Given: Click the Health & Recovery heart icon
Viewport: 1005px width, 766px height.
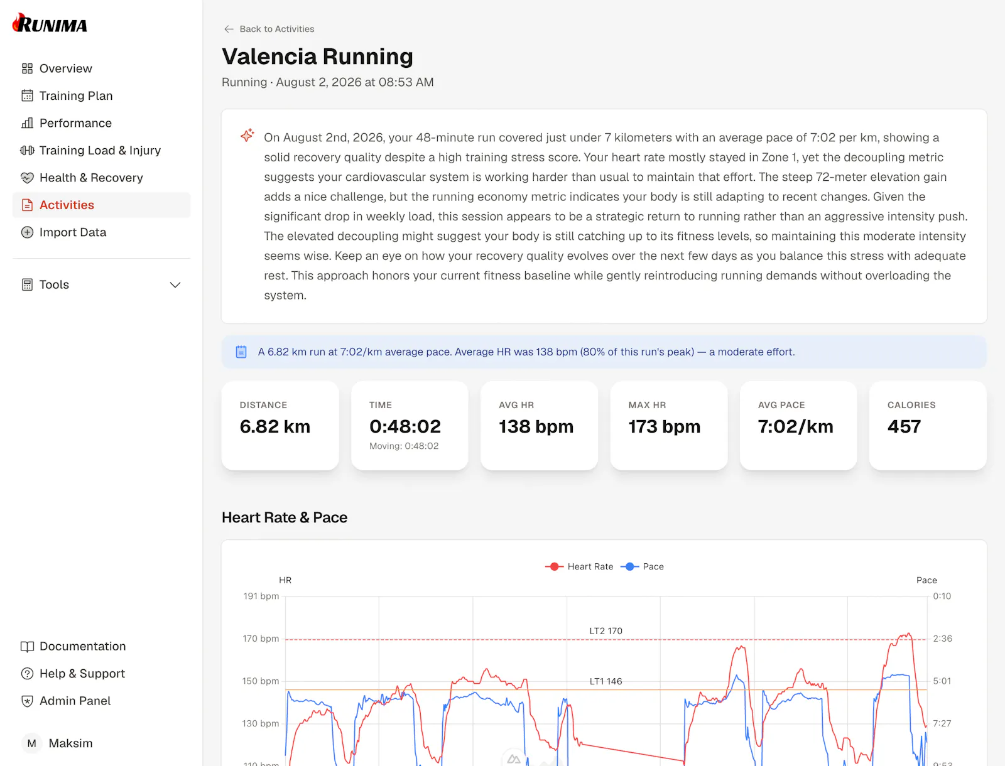Looking at the screenshot, I should (27, 178).
